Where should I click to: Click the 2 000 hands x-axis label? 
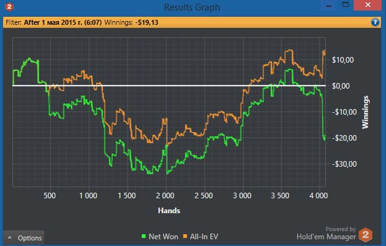click(x=165, y=196)
